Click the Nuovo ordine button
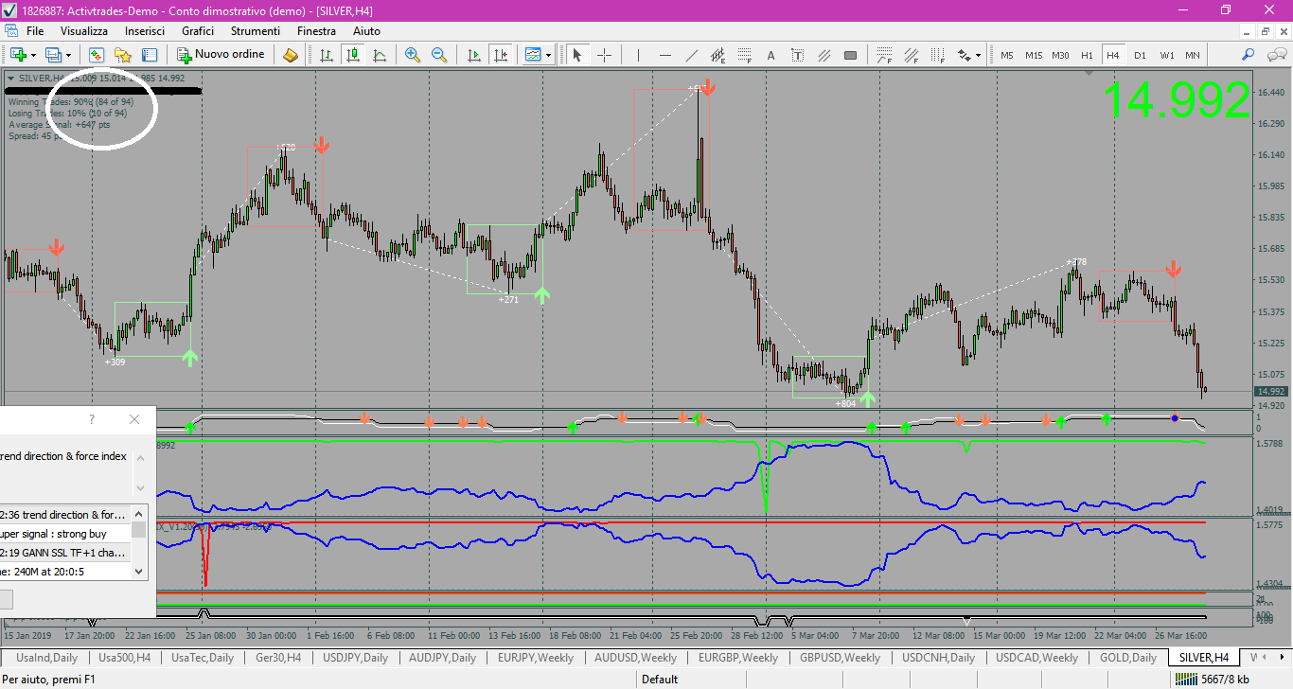 click(x=221, y=55)
